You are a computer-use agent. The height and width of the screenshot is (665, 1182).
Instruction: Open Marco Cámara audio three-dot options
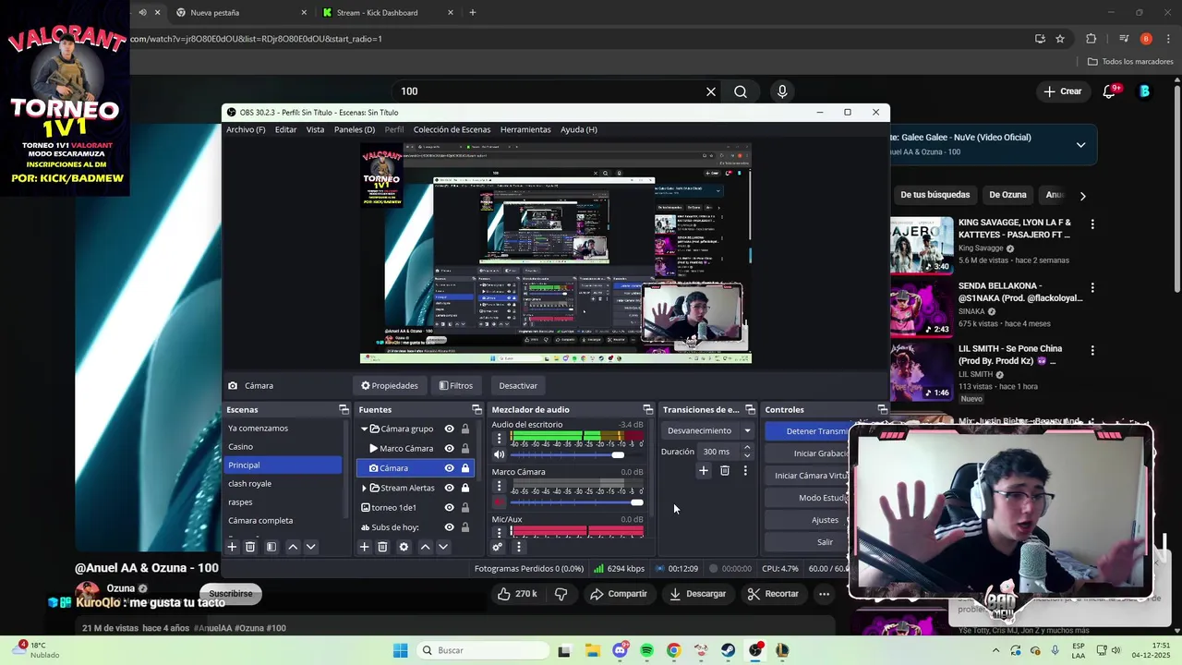pos(500,486)
